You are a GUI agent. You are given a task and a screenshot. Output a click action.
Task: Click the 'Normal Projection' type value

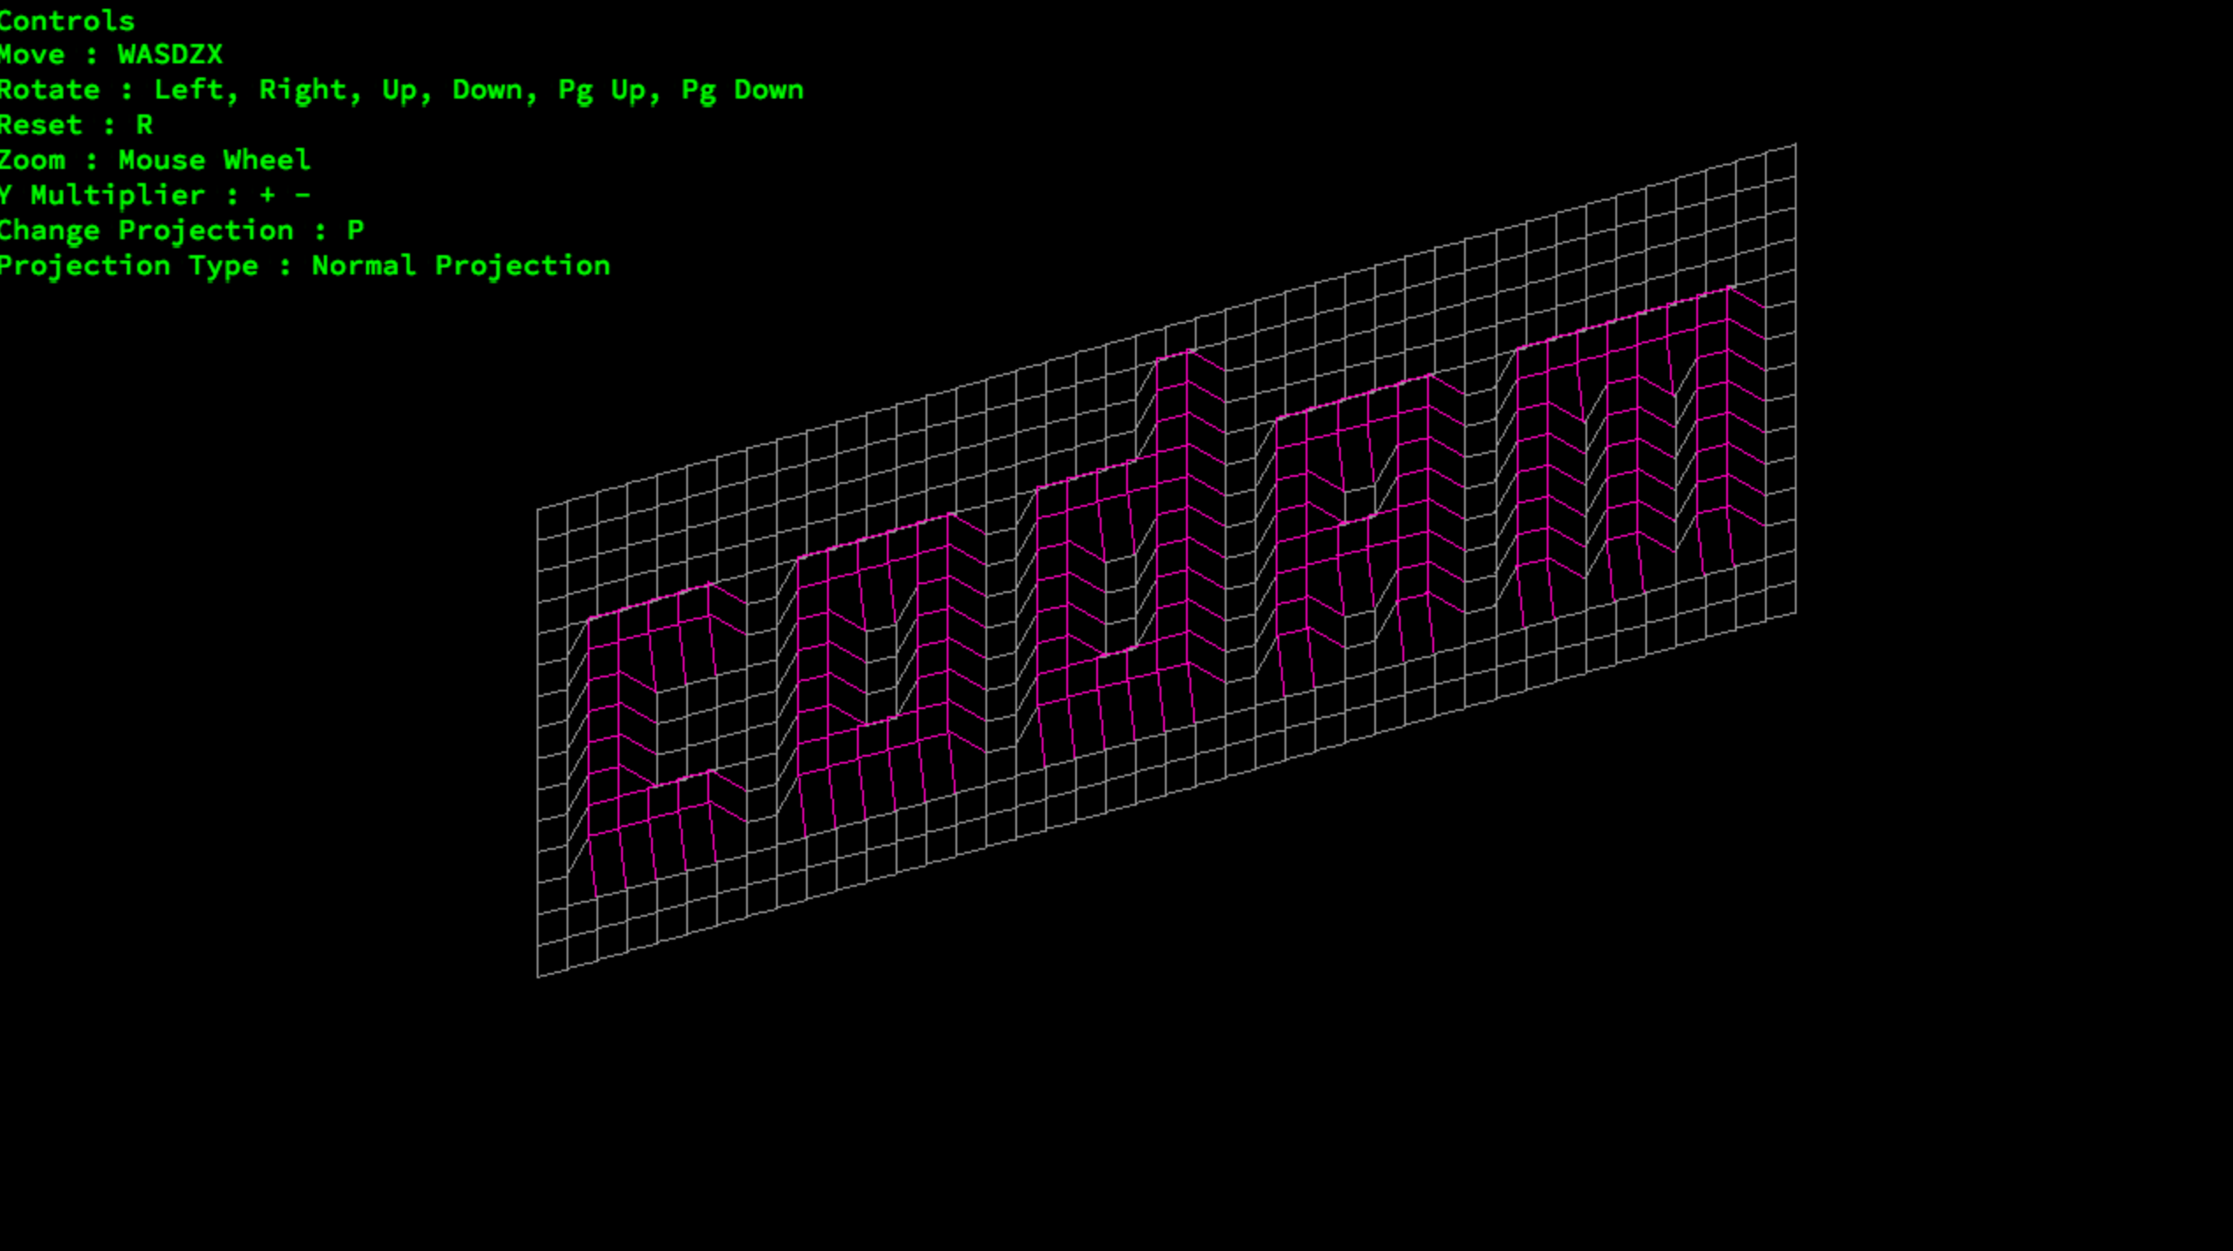[x=460, y=266]
